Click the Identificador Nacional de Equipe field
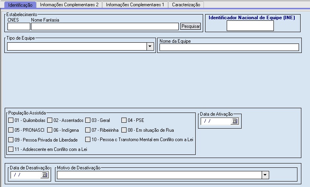310x187 pixels. [x=250, y=26]
